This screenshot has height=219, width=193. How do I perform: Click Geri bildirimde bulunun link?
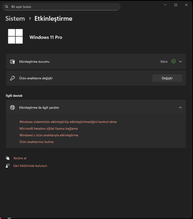coord(30,166)
